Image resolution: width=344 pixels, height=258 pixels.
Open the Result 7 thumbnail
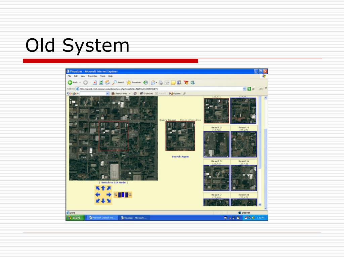216,202
